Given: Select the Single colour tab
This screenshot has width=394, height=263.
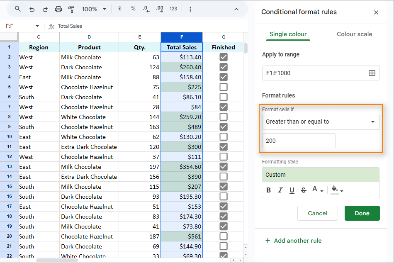Looking at the screenshot, I should (288, 34).
